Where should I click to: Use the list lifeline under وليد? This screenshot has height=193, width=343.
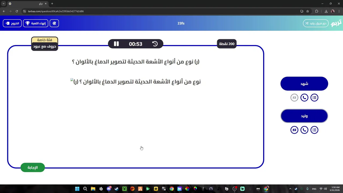coord(314,130)
